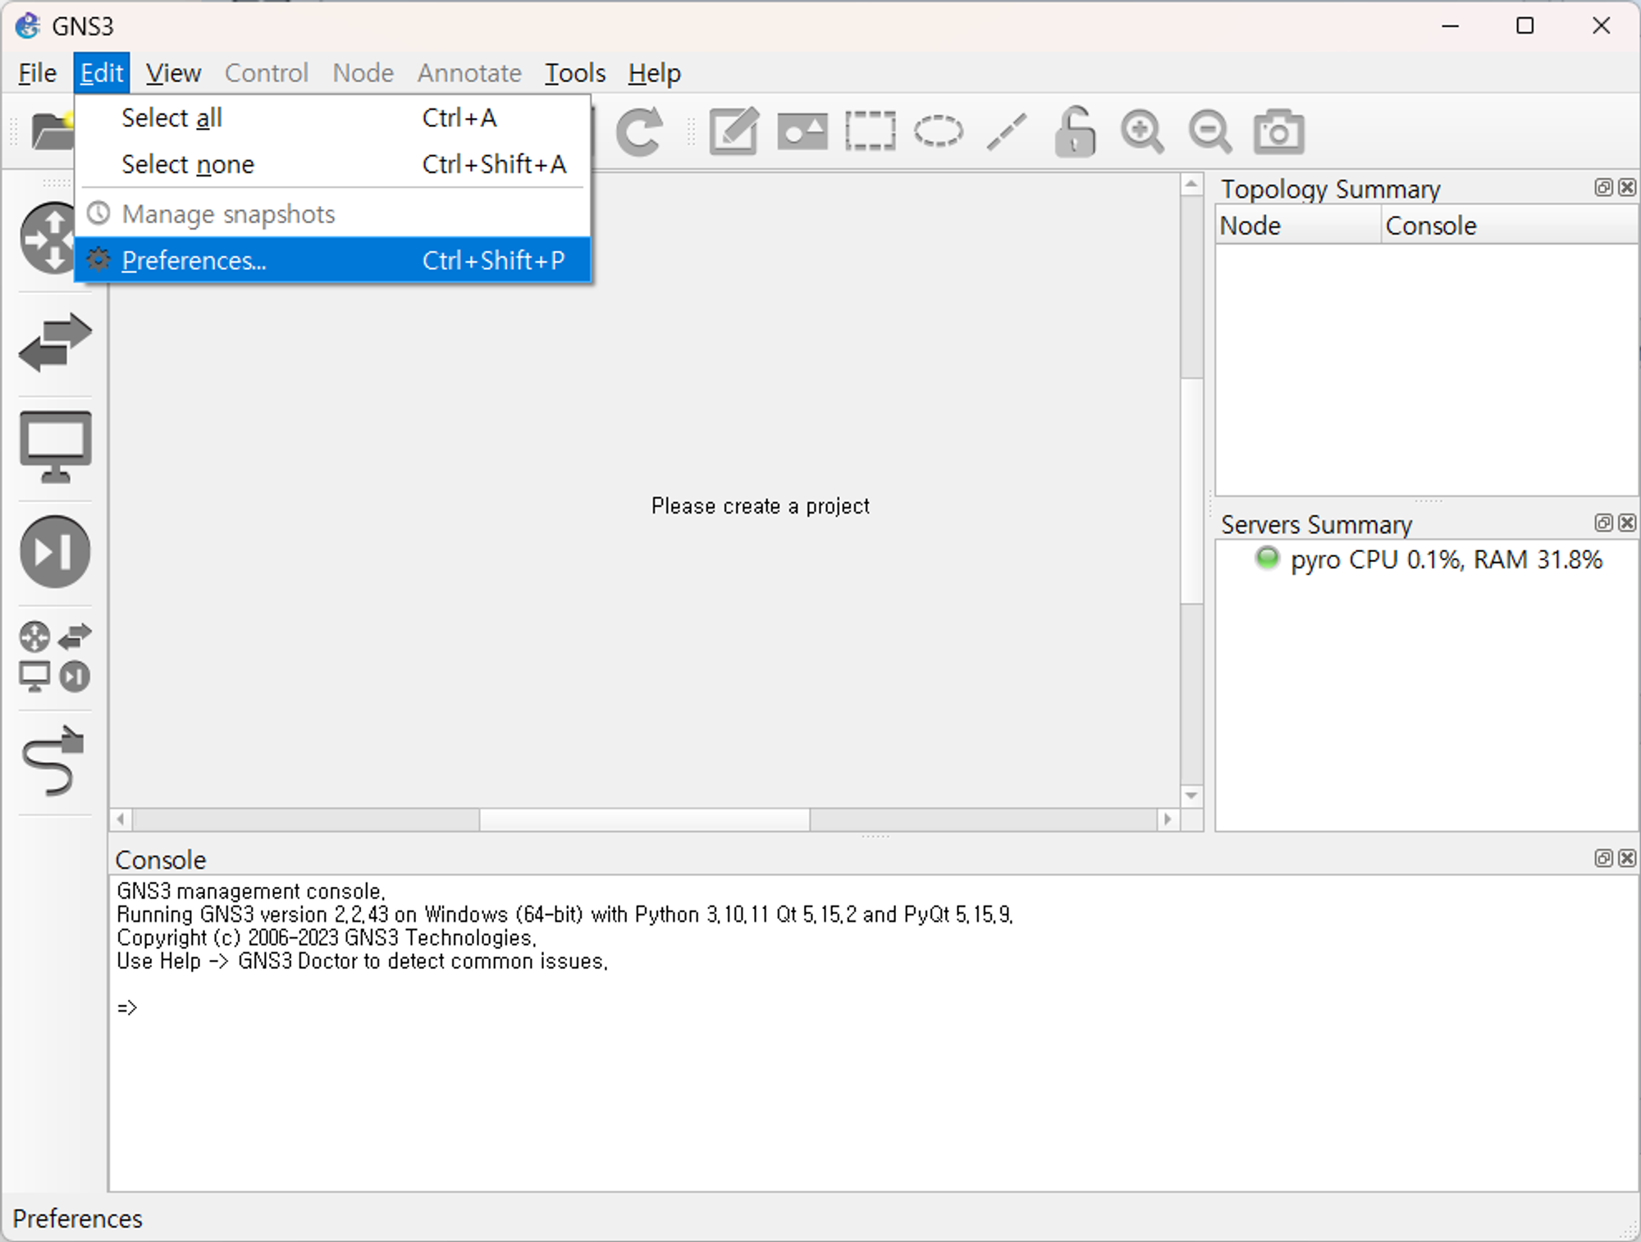
Task: Browse routers device category icon
Action: (49, 237)
